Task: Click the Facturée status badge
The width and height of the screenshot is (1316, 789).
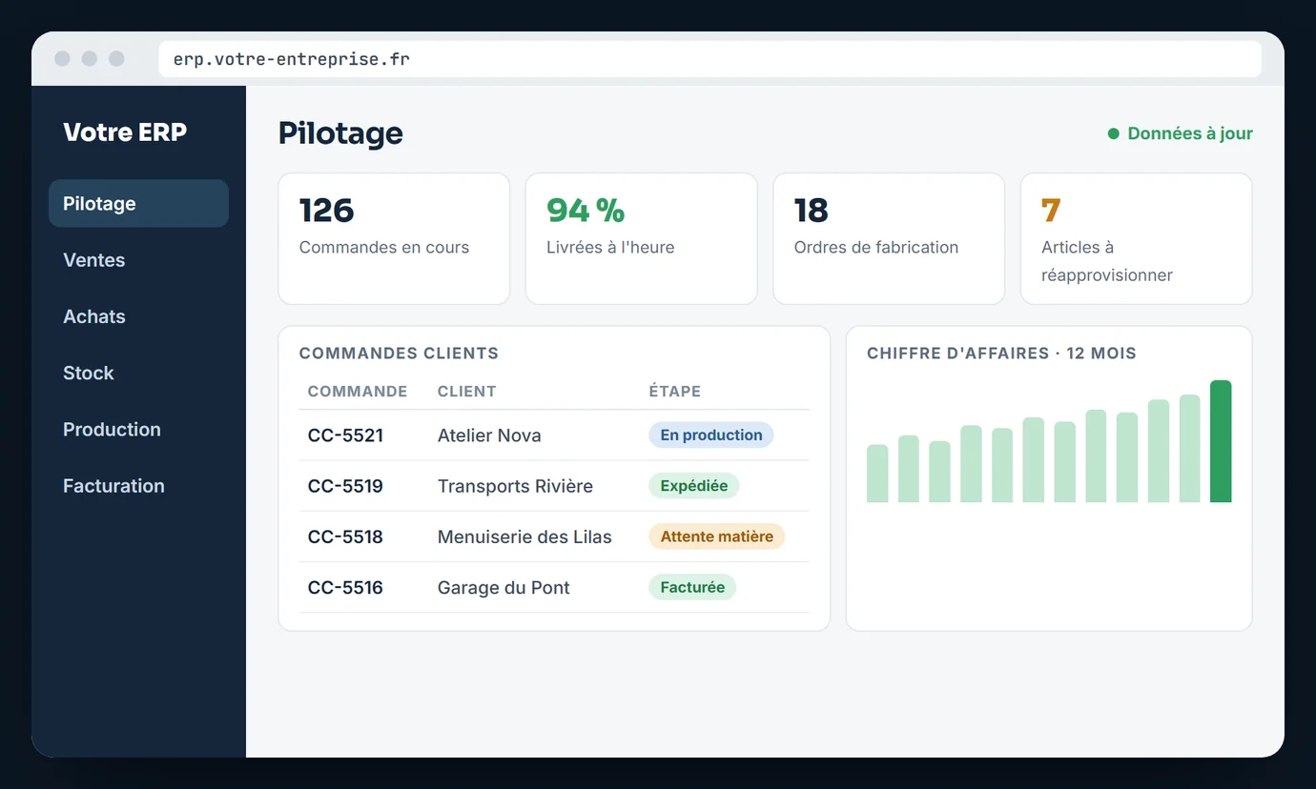Action: coord(692,587)
